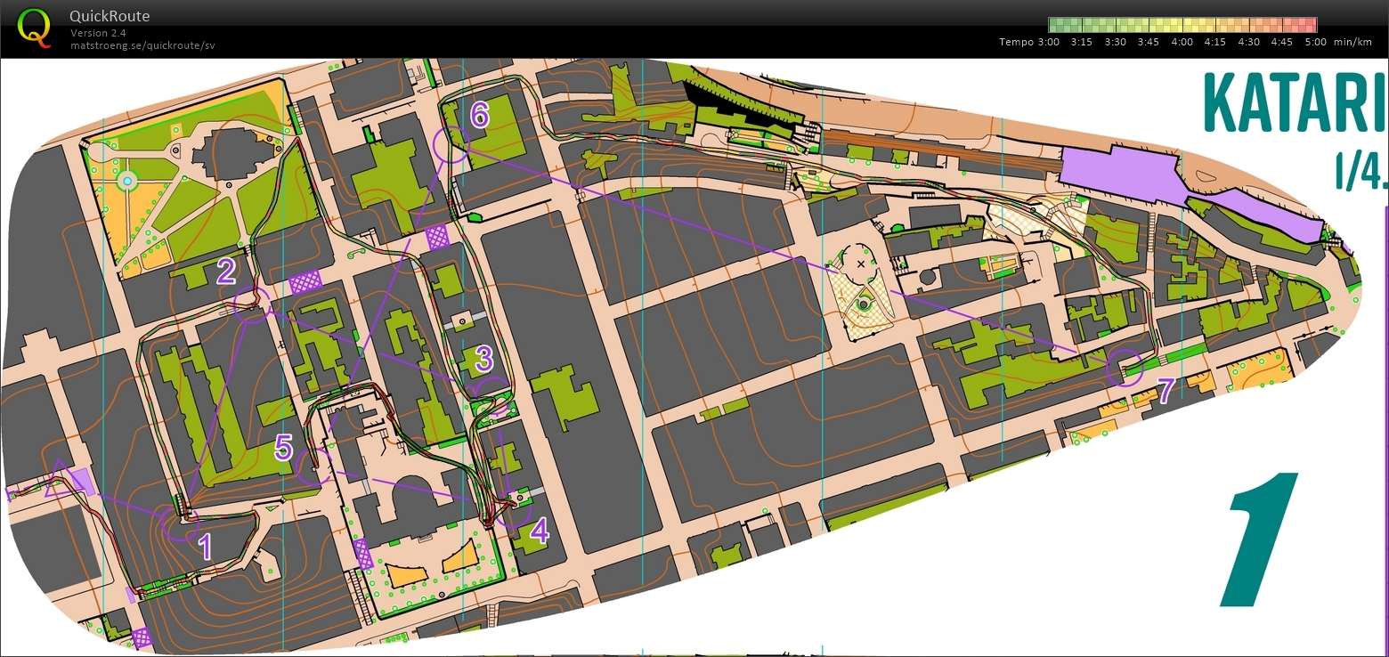This screenshot has width=1389, height=657.
Task: Click the 4:00 tempo legend label
Action: point(1182,42)
